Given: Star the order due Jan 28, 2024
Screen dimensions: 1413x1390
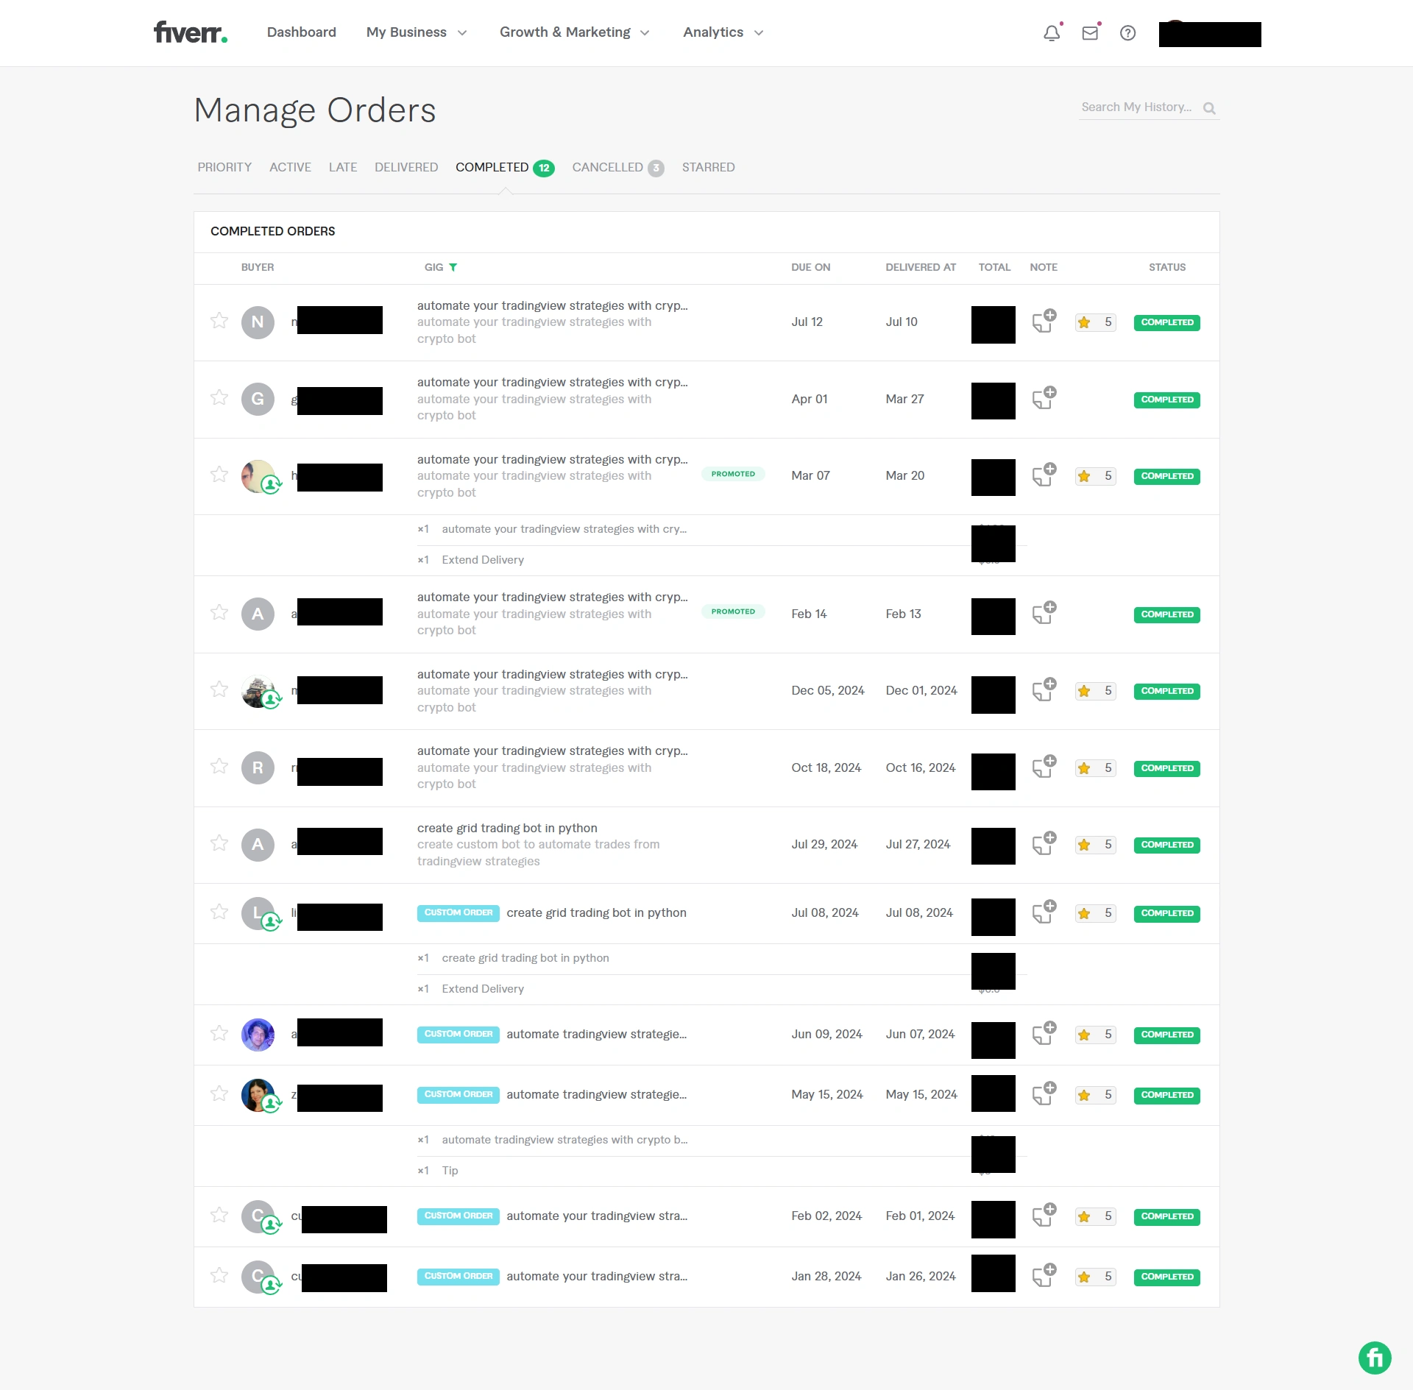Looking at the screenshot, I should [219, 1275].
